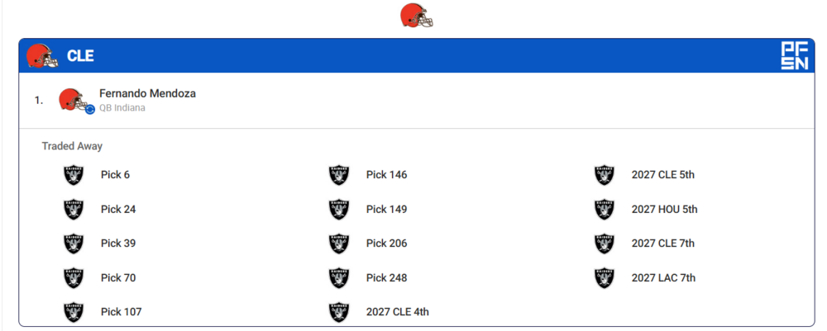The width and height of the screenshot is (827, 331).
Task: Open the Fernando Mendoza player name
Action: point(148,93)
